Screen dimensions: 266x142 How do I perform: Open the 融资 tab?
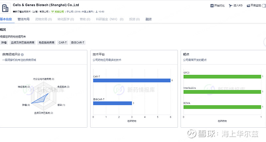click(148, 19)
